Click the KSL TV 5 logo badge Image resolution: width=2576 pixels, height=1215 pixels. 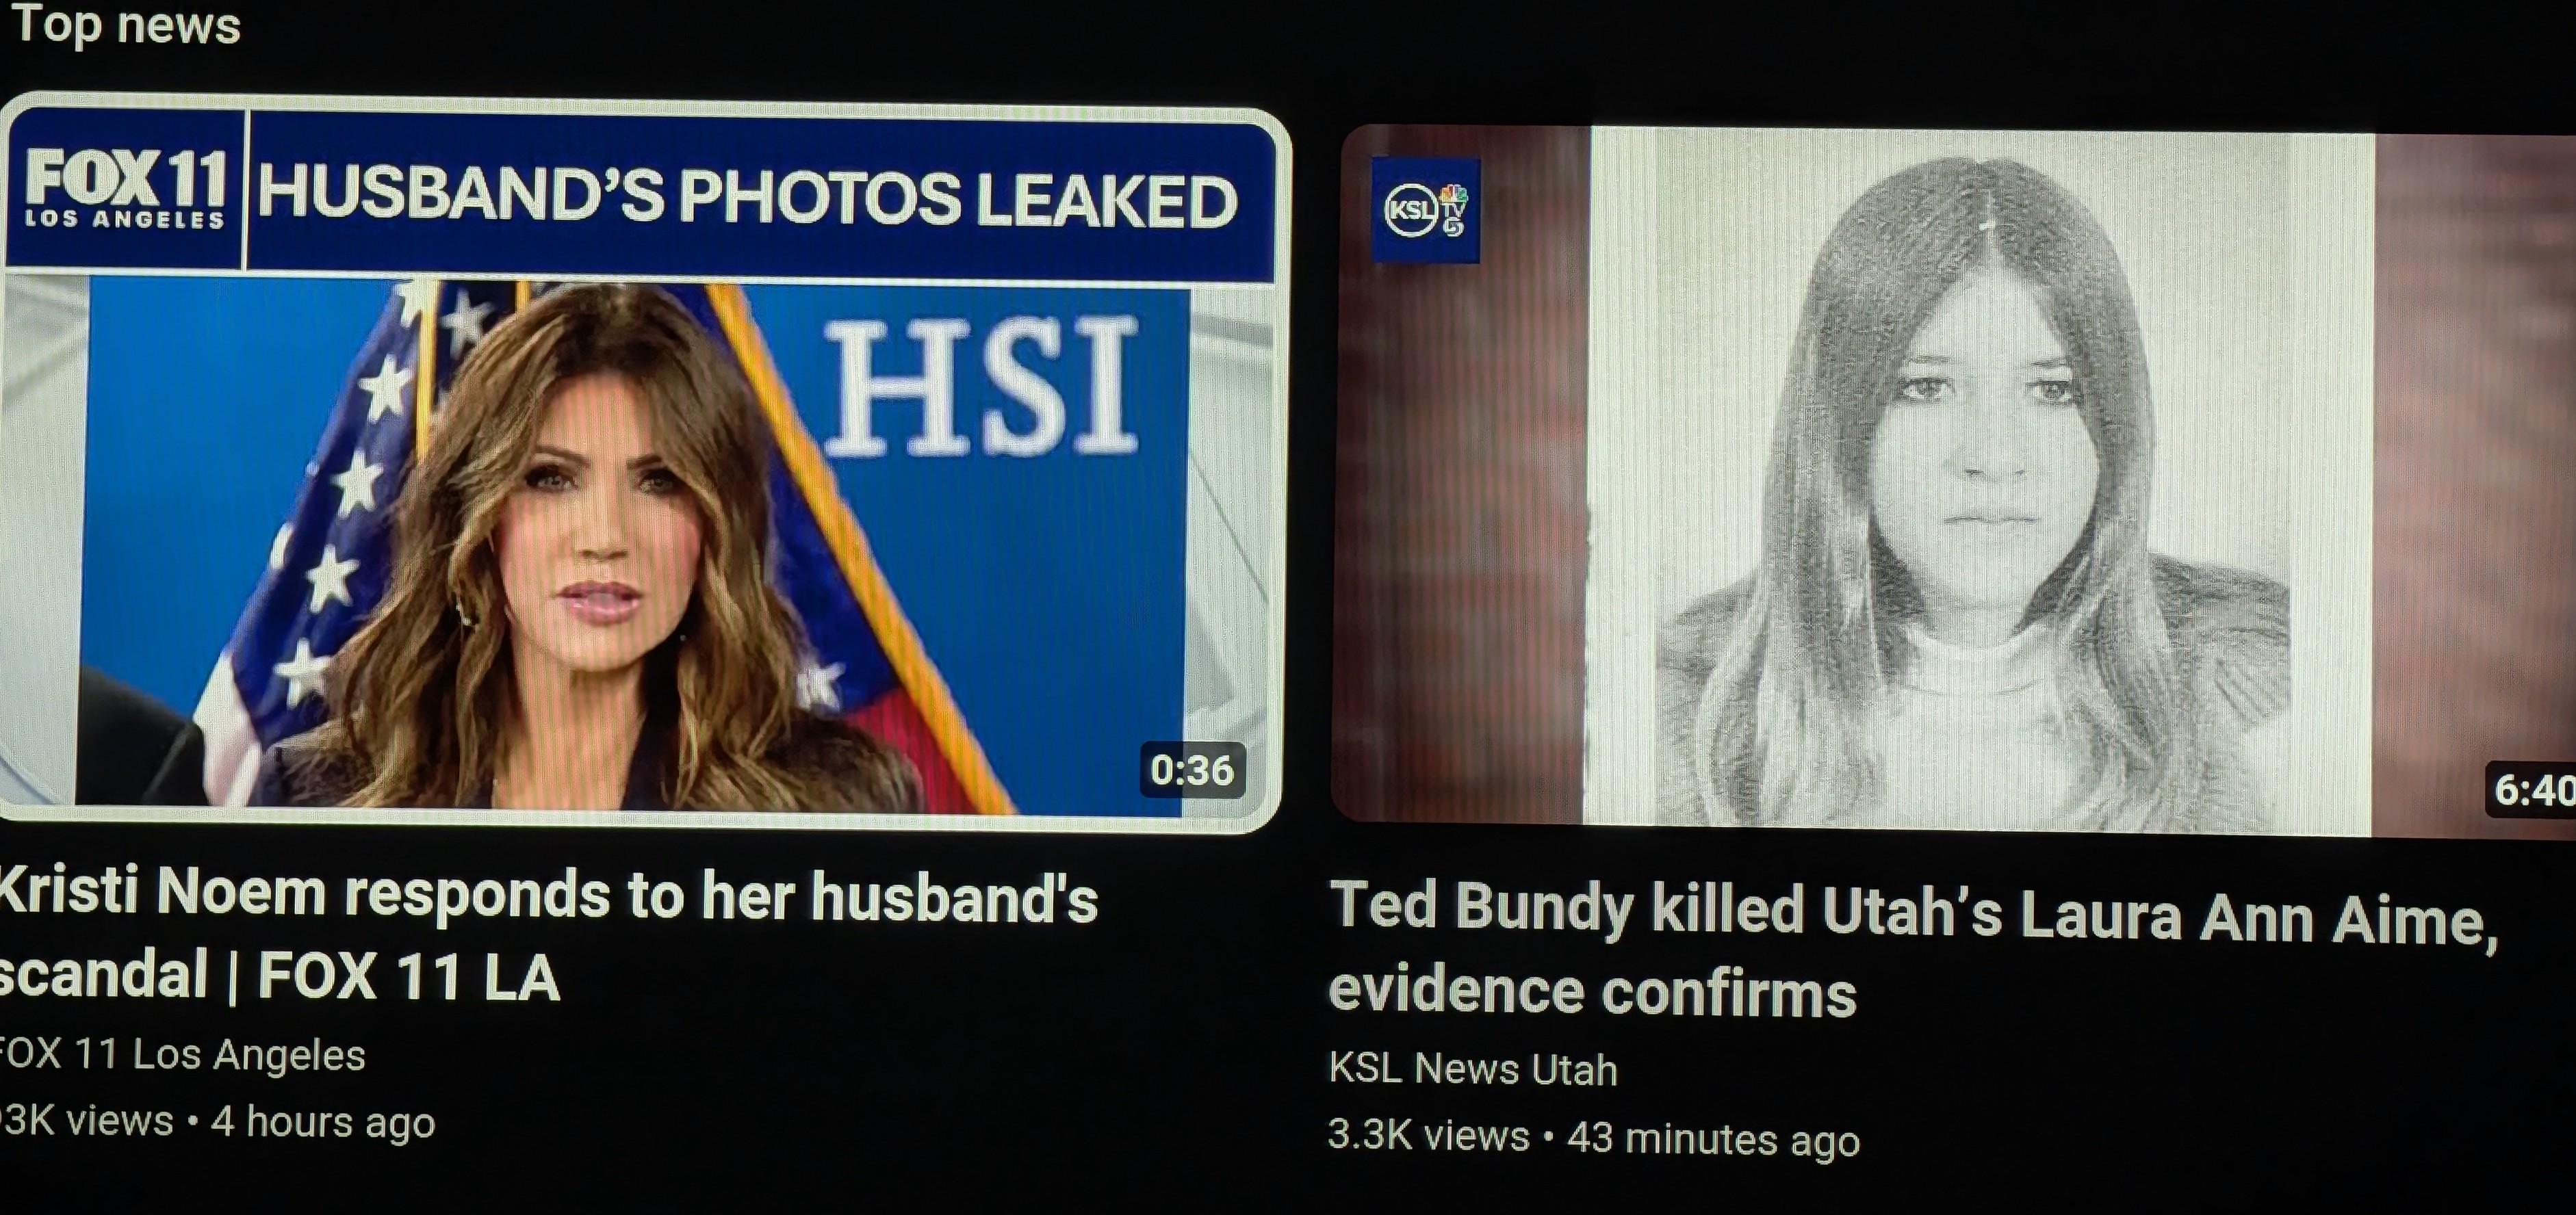click(1425, 210)
